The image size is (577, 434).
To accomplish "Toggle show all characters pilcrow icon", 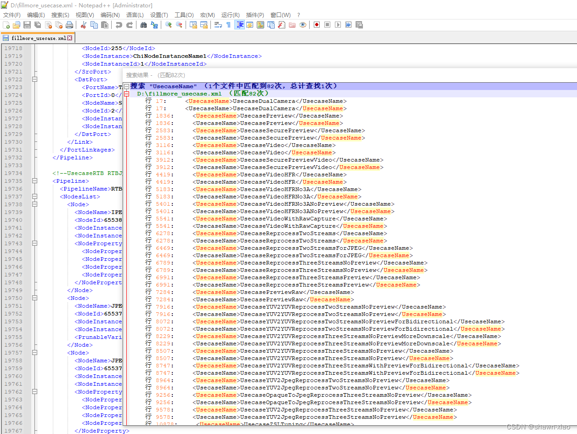I will click(229, 25).
